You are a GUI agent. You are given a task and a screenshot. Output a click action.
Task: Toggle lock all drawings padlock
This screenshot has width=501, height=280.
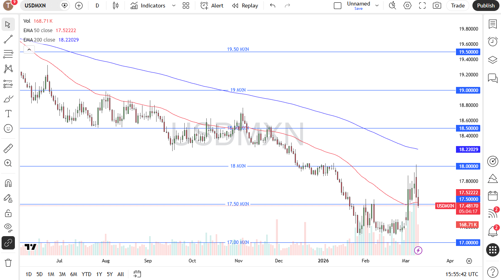coord(8,213)
